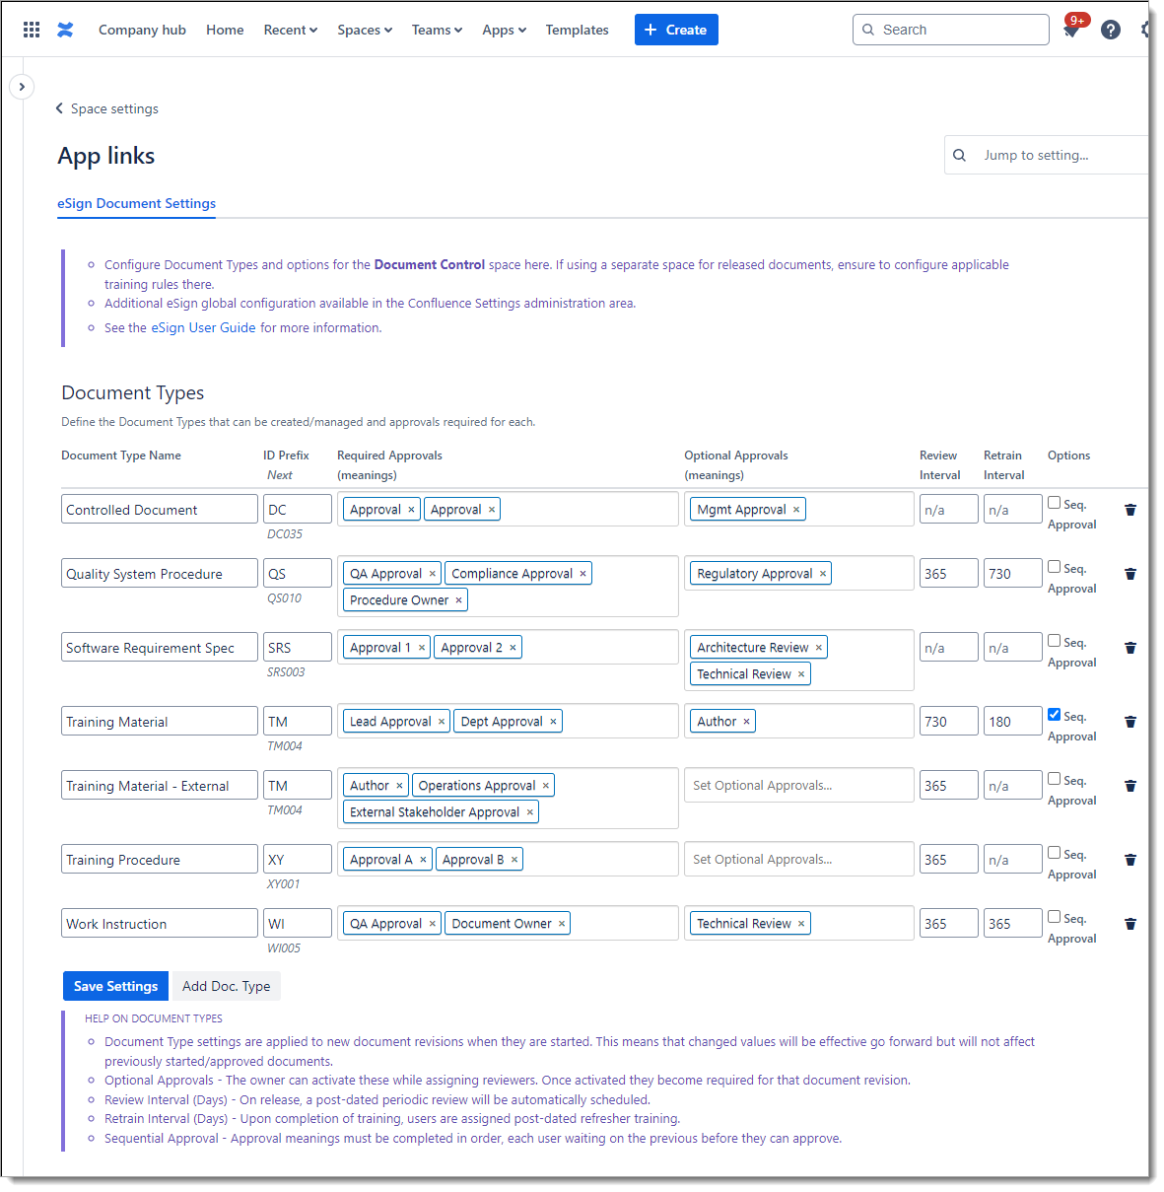The width and height of the screenshot is (1164, 1192).
Task: Uncheck Seq. Approval for Training Material
Action: click(1055, 715)
